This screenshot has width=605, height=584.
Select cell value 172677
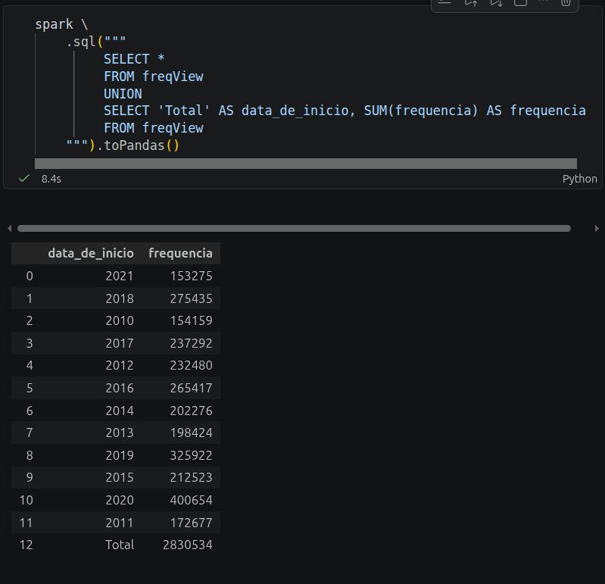(191, 523)
